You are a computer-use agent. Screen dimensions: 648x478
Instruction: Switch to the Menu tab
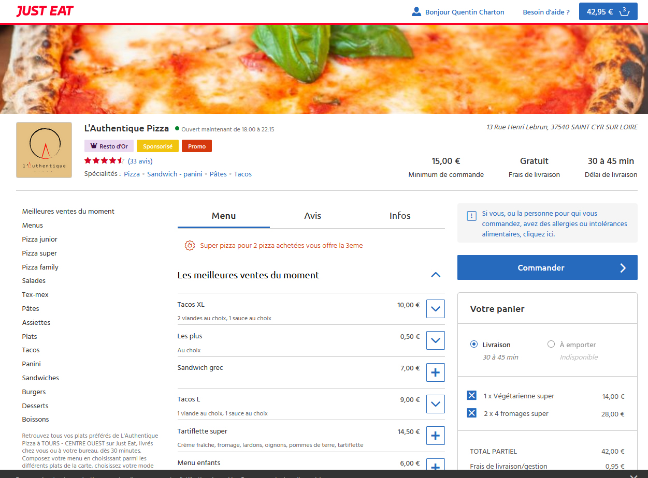click(224, 216)
